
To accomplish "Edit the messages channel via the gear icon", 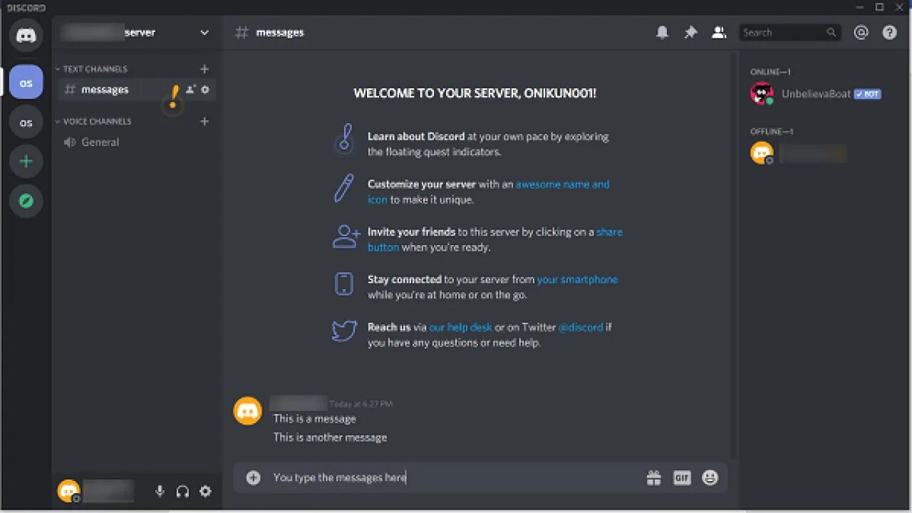I will click(x=205, y=90).
